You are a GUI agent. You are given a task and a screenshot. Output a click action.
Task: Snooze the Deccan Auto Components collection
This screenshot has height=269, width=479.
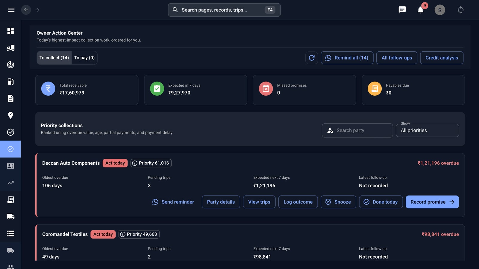point(338,202)
